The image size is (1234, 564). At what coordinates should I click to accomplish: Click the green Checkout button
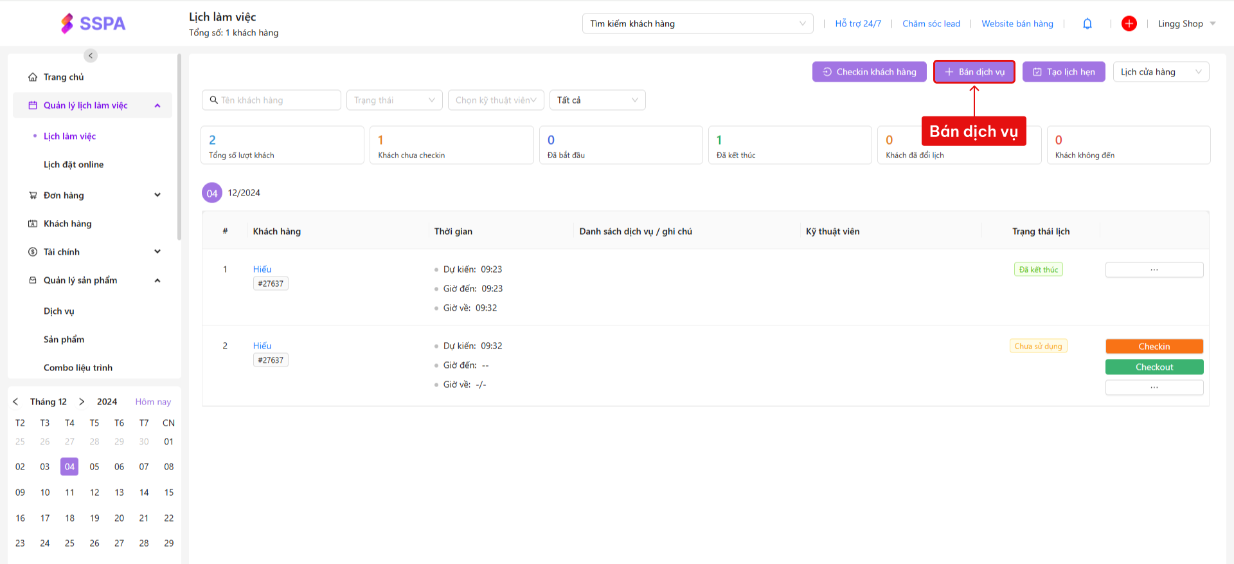click(x=1154, y=367)
